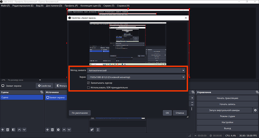Add a new source with plus icon
The width and height of the screenshot is (259, 138).
[47, 130]
